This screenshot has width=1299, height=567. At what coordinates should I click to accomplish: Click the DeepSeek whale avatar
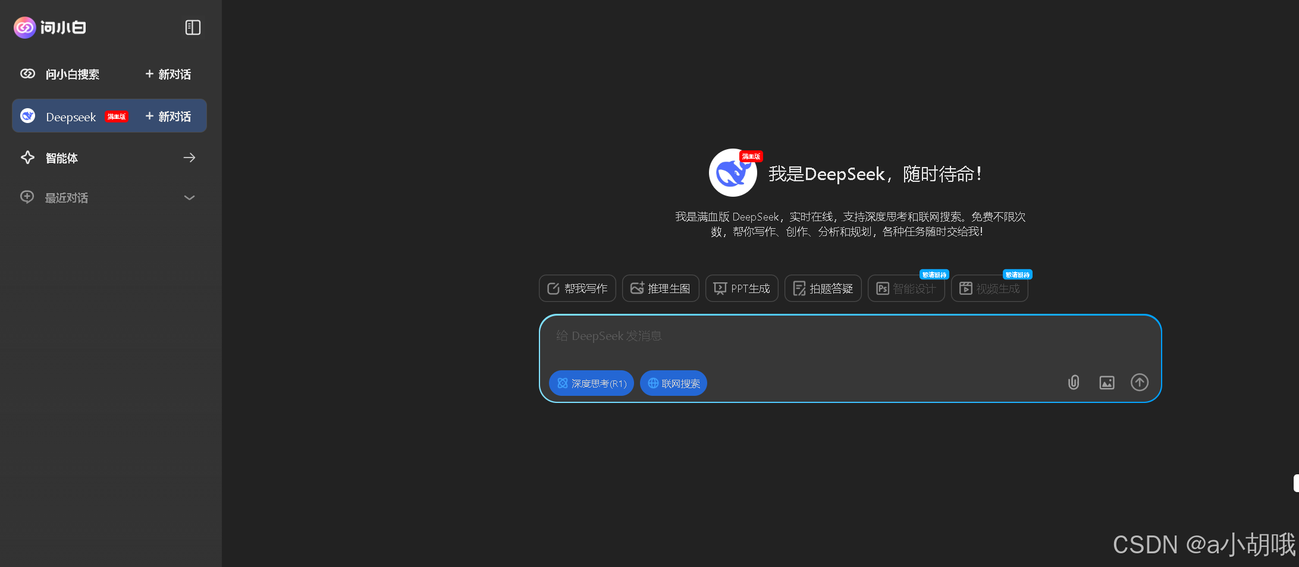[733, 173]
